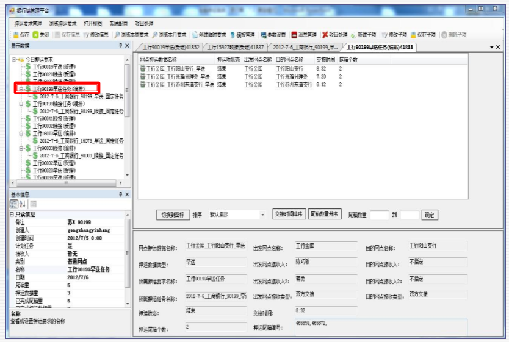Collapse the 只读信息 property category

click(12, 214)
